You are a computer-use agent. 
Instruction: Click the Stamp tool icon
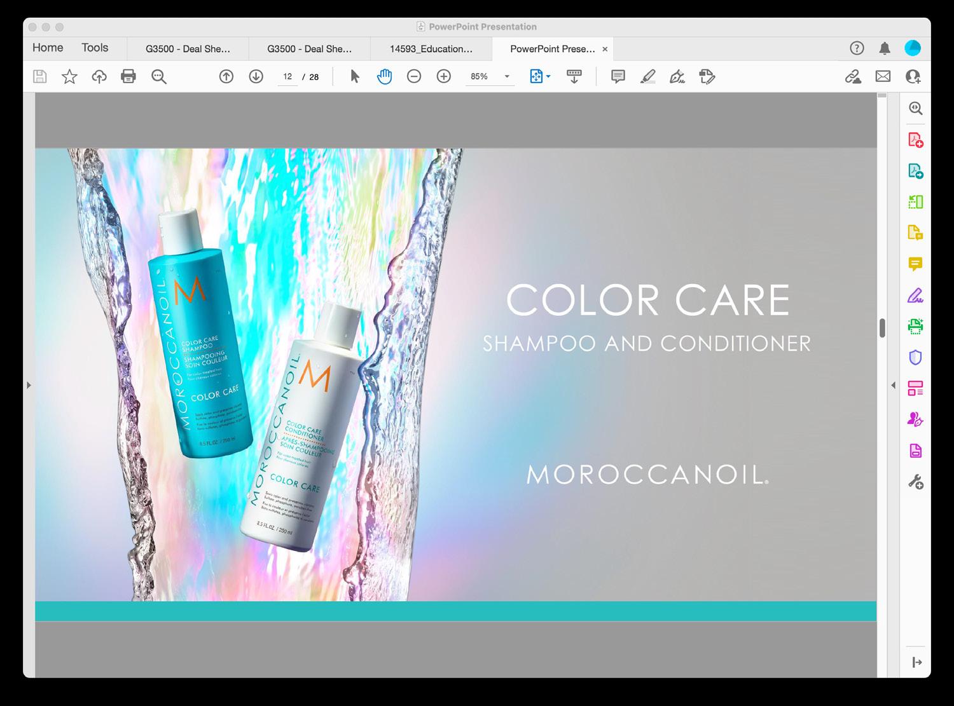tap(707, 77)
